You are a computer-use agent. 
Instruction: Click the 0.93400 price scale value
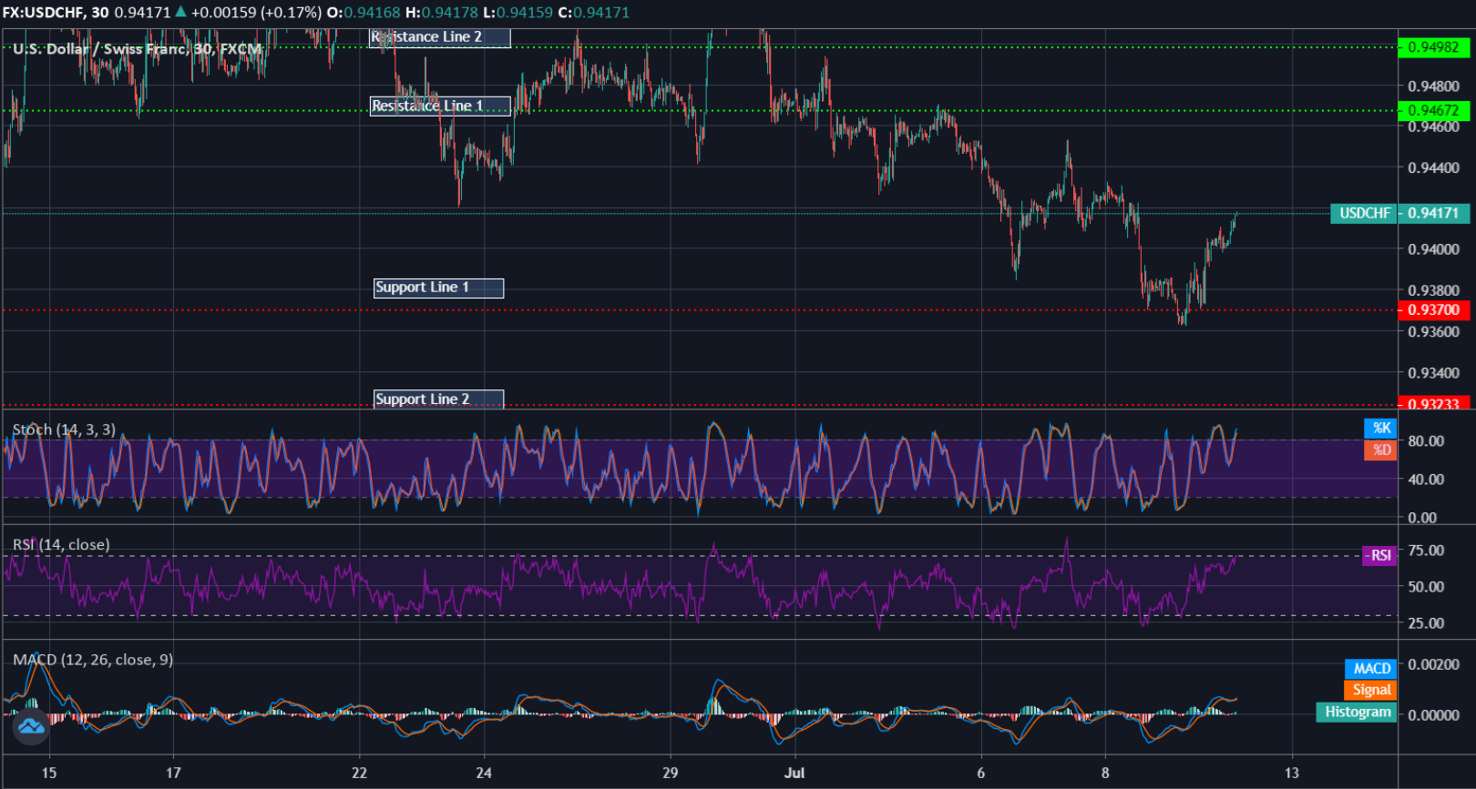click(1433, 373)
